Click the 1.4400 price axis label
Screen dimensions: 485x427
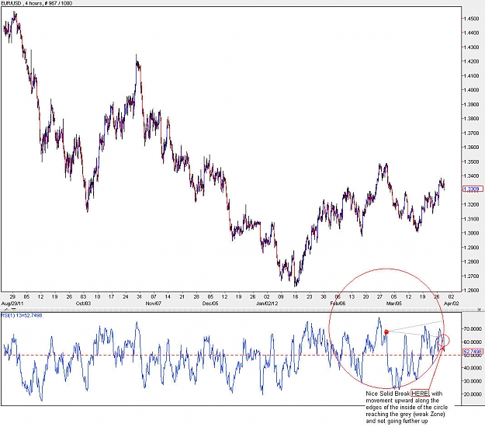point(472,33)
